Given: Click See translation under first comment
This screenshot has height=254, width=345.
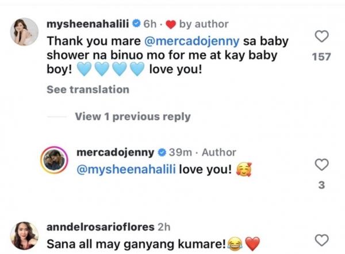Looking at the screenshot, I should (x=88, y=89).
